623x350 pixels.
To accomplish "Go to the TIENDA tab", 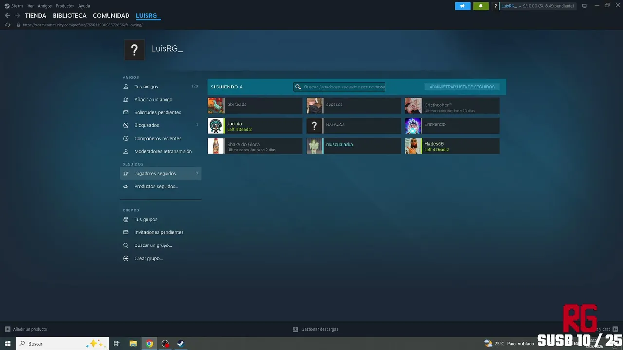I will click(36, 16).
